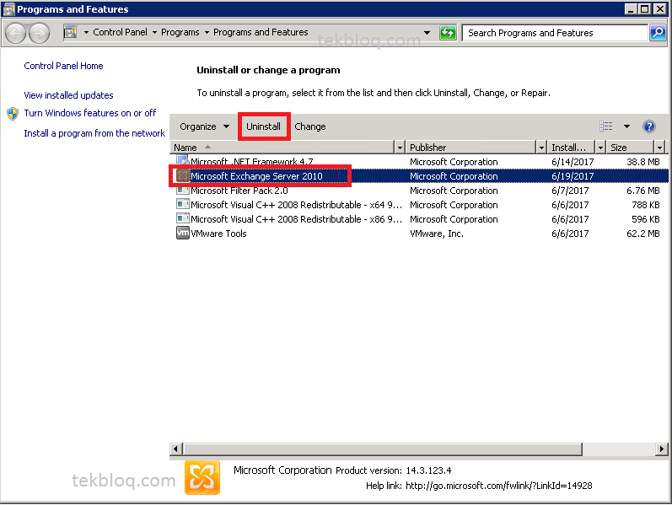This screenshot has width=672, height=505.
Task: Click the VMware Tools vm icon
Action: click(x=183, y=234)
